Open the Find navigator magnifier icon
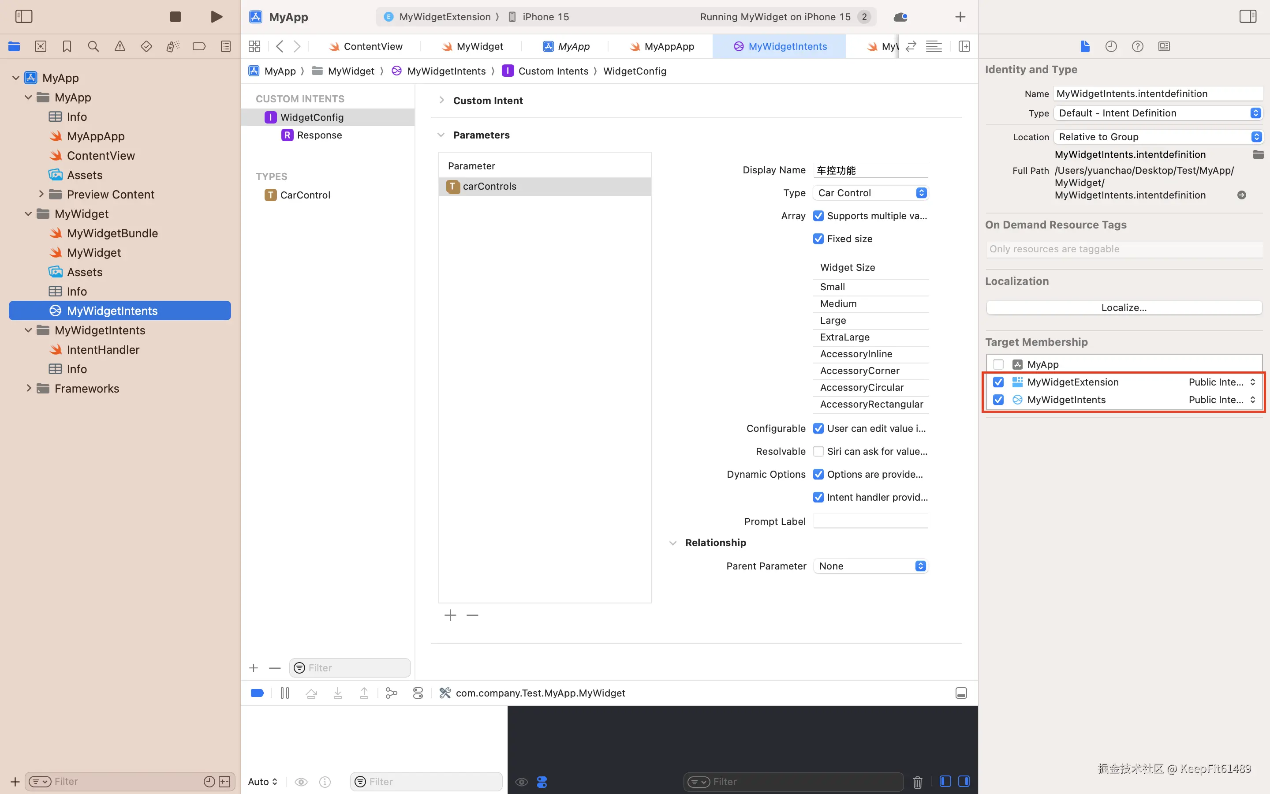 coord(93,46)
